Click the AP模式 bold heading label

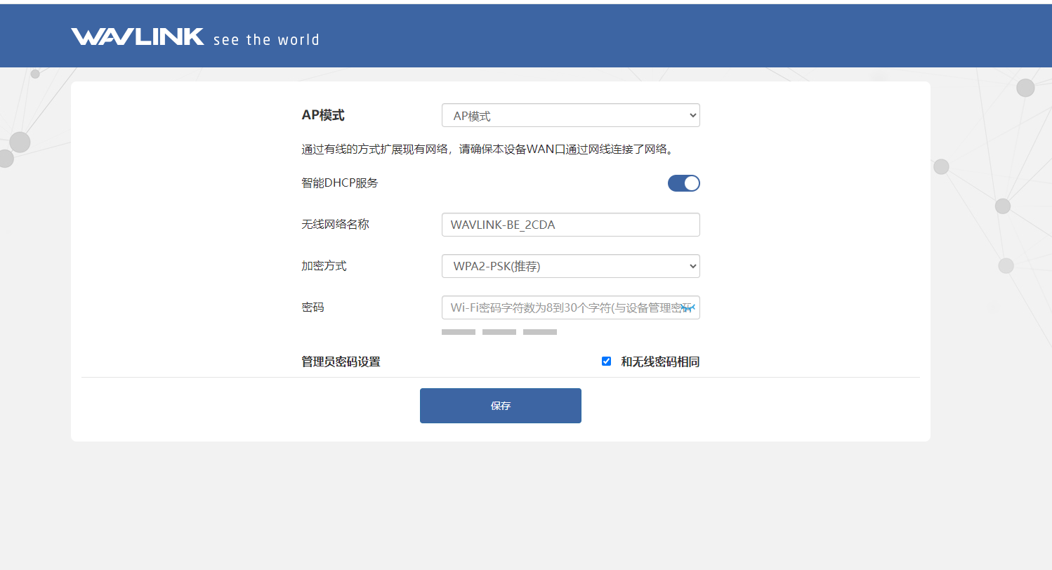(x=322, y=114)
